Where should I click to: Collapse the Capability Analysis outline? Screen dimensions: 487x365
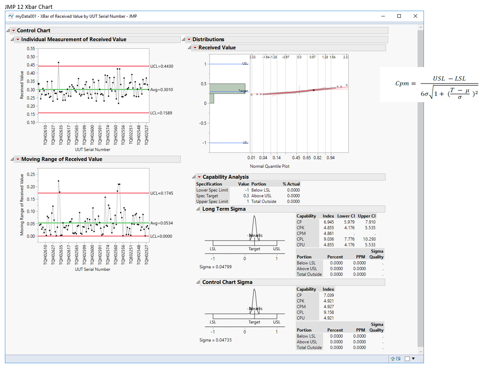pyautogui.click(x=194, y=177)
